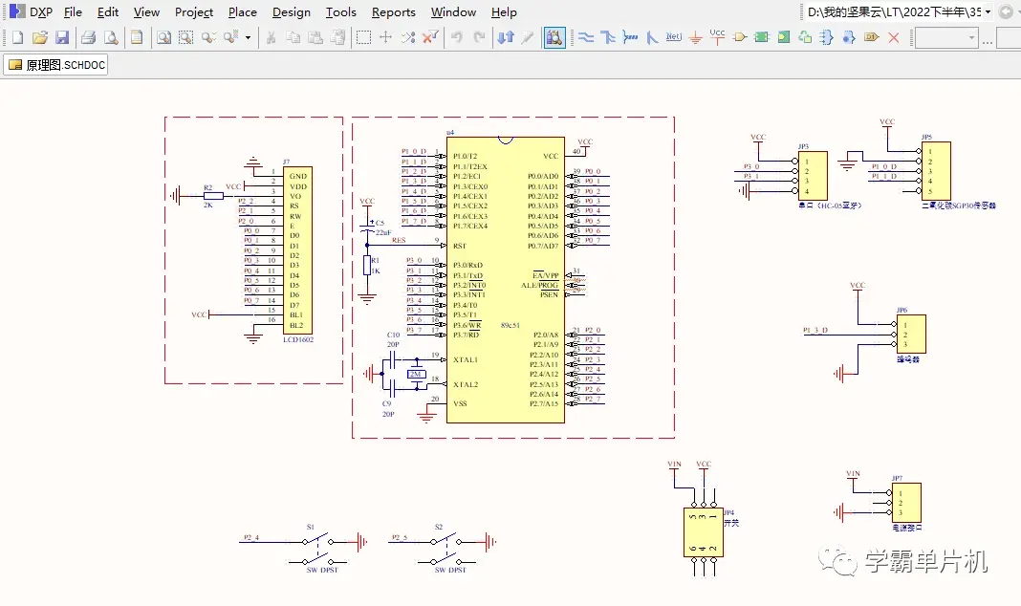Place a GND power port
Screen dimensions: 1021x606
696,37
